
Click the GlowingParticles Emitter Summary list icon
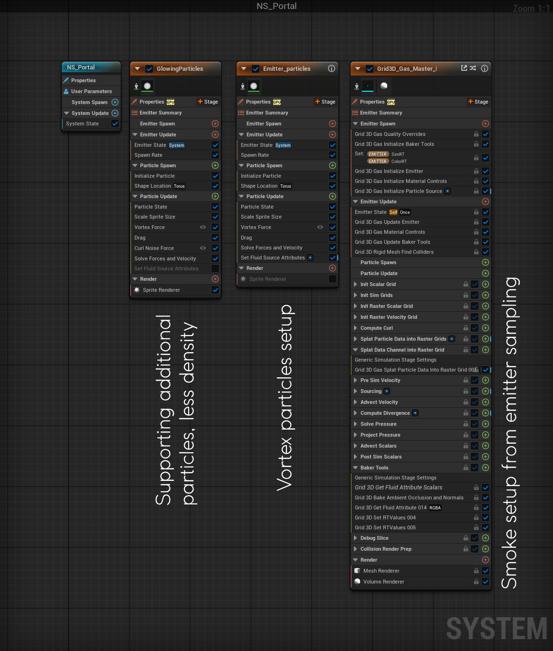click(x=135, y=113)
